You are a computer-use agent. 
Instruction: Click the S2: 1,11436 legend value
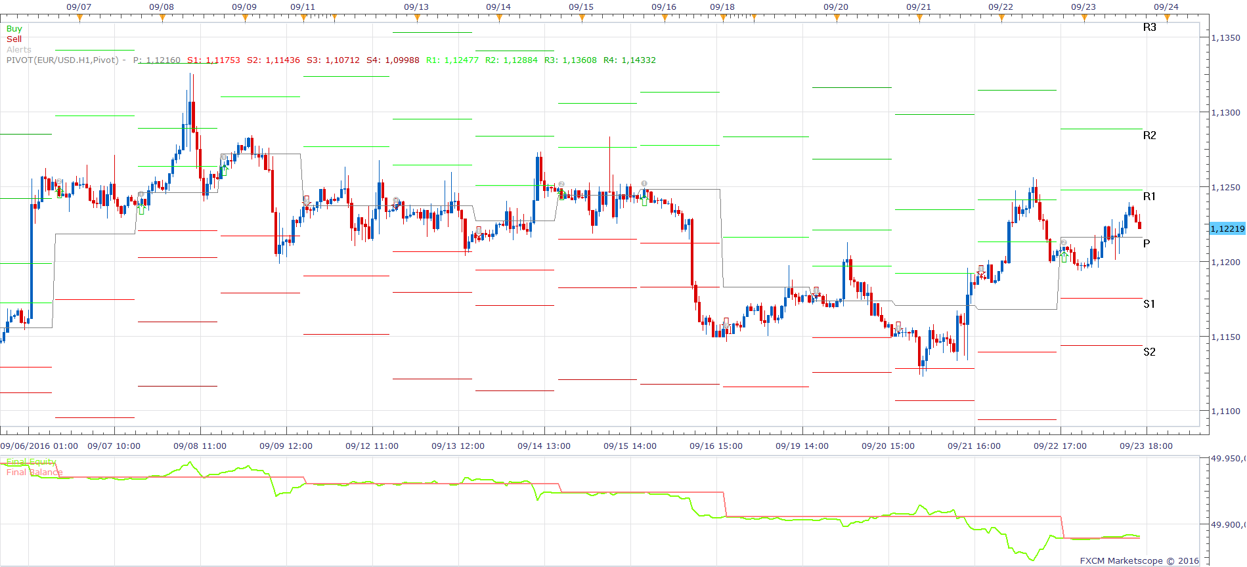click(x=273, y=60)
